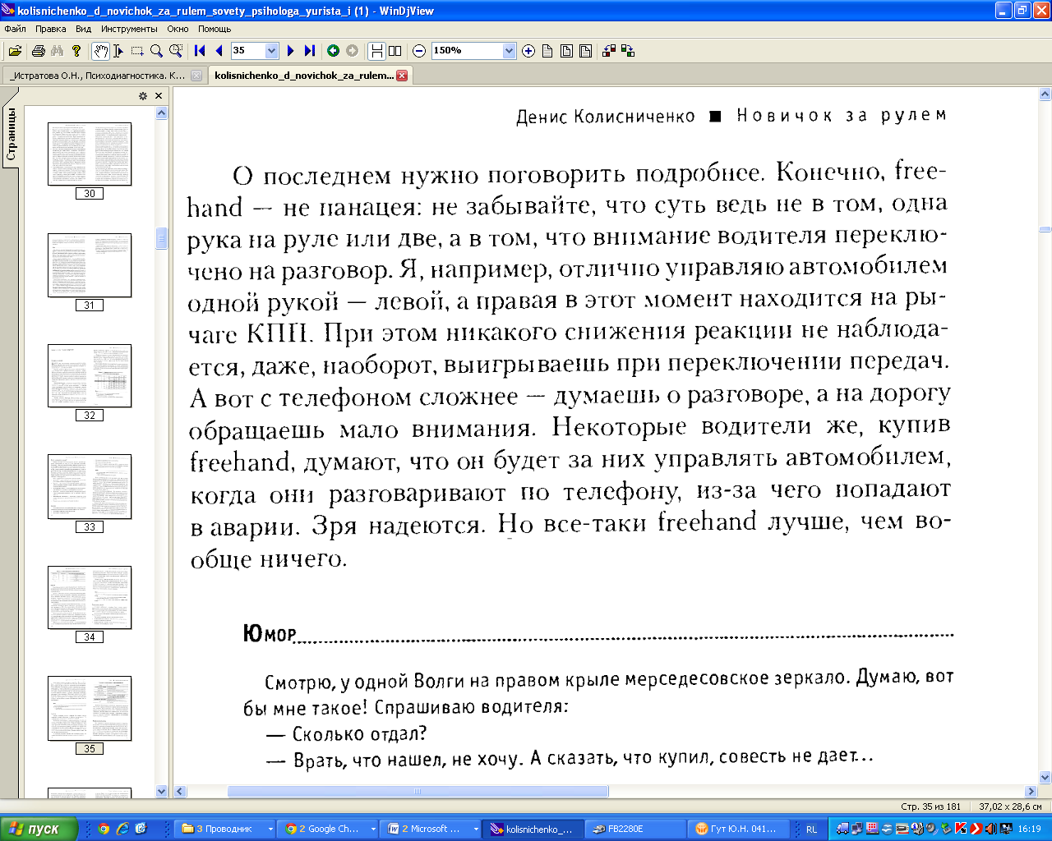Image resolution: width=1052 pixels, height=841 pixels.
Task: Click thumbnails panel scroll down arrow
Action: 161,792
